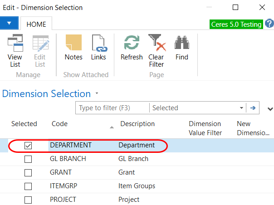Open the blue application menu button
The image size is (274, 205).
tap(9, 23)
